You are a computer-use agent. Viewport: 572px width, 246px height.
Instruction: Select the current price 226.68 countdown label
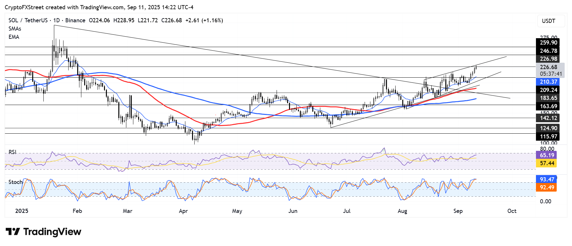[550, 70]
